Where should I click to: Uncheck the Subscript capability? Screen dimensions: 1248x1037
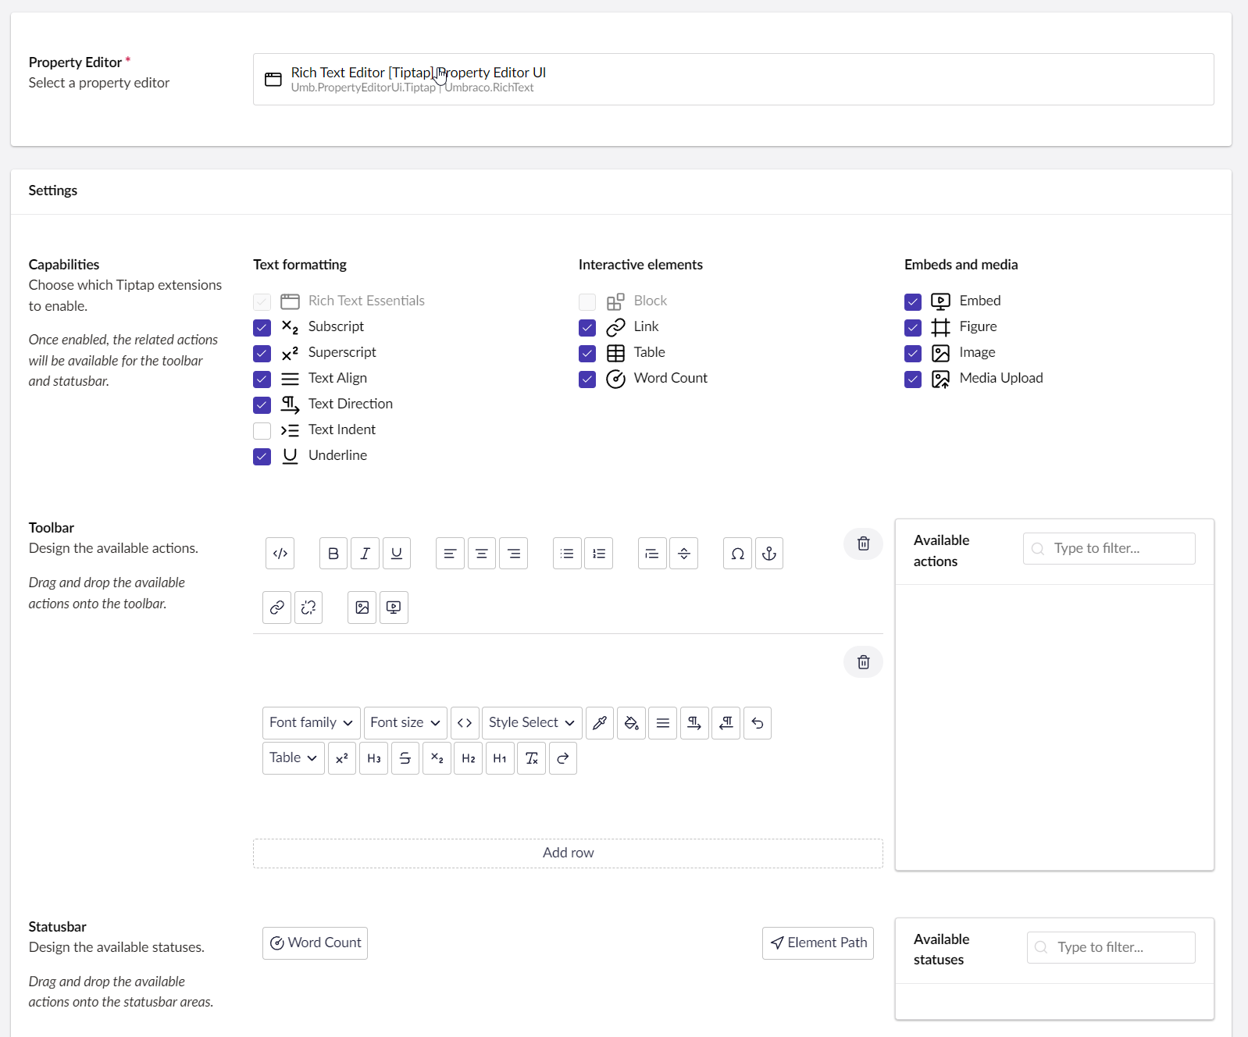tap(262, 327)
